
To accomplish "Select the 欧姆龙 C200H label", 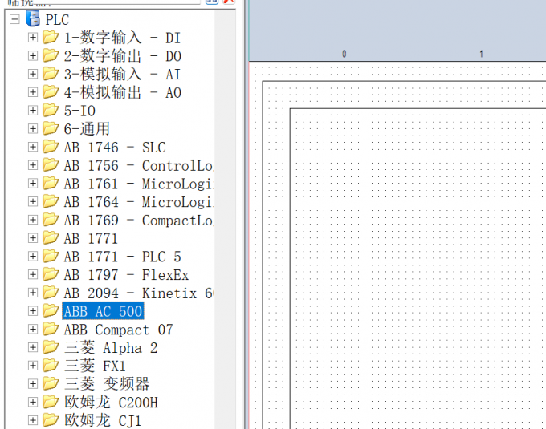I will (x=111, y=403).
